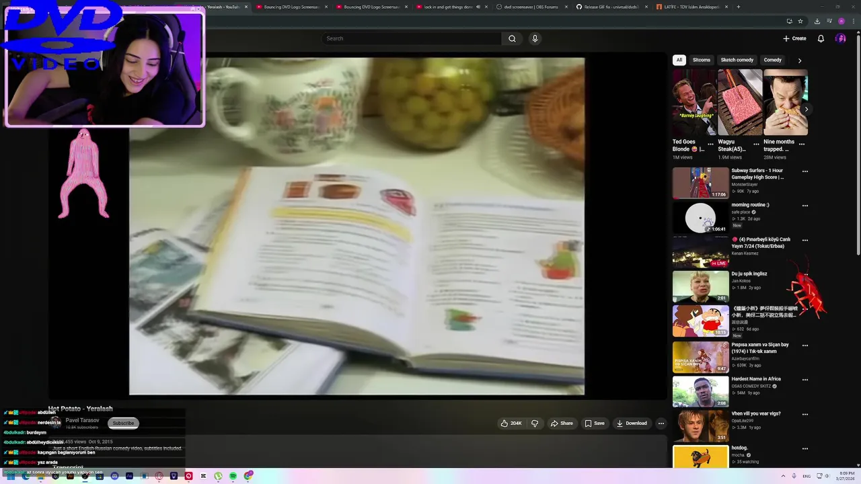
Task: Open Du ju spik inglisz video
Action: (700, 286)
